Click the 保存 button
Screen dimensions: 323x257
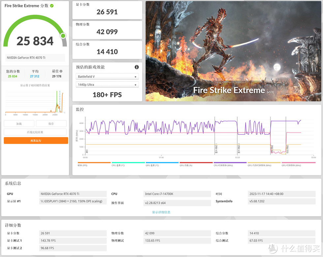[x=51, y=124]
